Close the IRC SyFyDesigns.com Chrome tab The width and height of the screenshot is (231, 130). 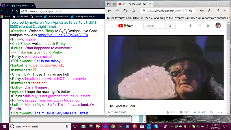[32, 5]
